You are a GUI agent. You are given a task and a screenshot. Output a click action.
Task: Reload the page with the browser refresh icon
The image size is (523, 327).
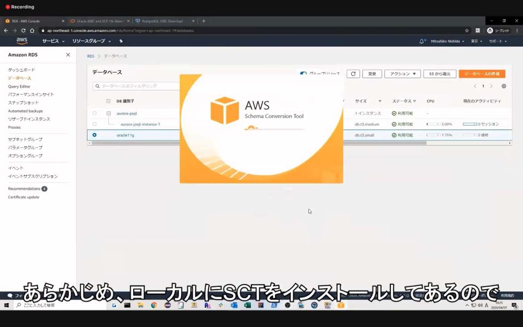coord(23,30)
